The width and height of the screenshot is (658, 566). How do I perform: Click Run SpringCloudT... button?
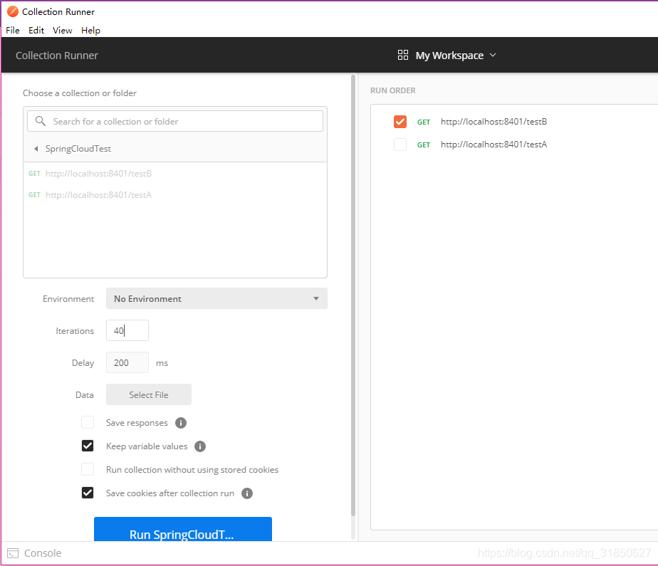[x=183, y=530]
